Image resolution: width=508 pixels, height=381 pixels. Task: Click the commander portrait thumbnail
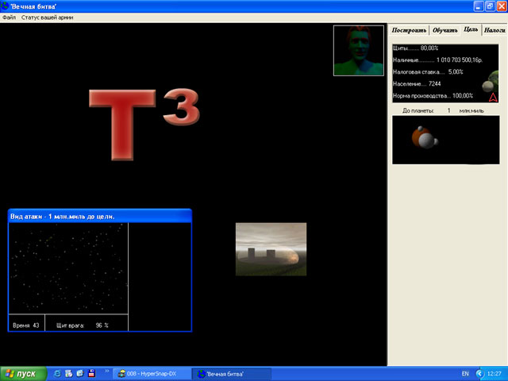pyautogui.click(x=359, y=50)
